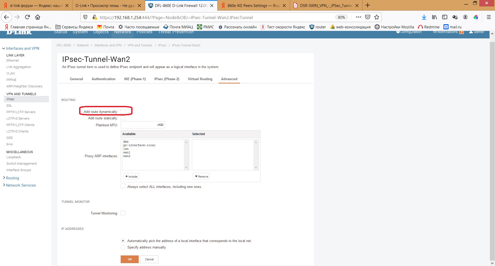Expand the Network Services sidebar section

(21, 185)
